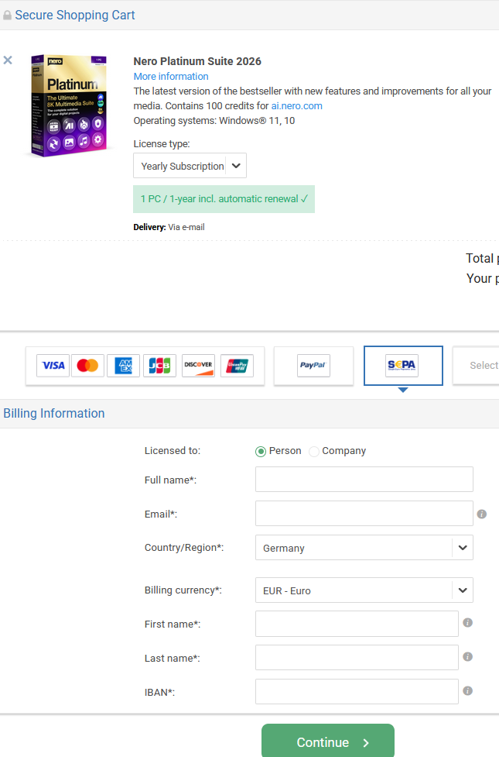Image resolution: width=499 pixels, height=757 pixels.
Task: Choose the JCB card icon
Action: tap(159, 366)
